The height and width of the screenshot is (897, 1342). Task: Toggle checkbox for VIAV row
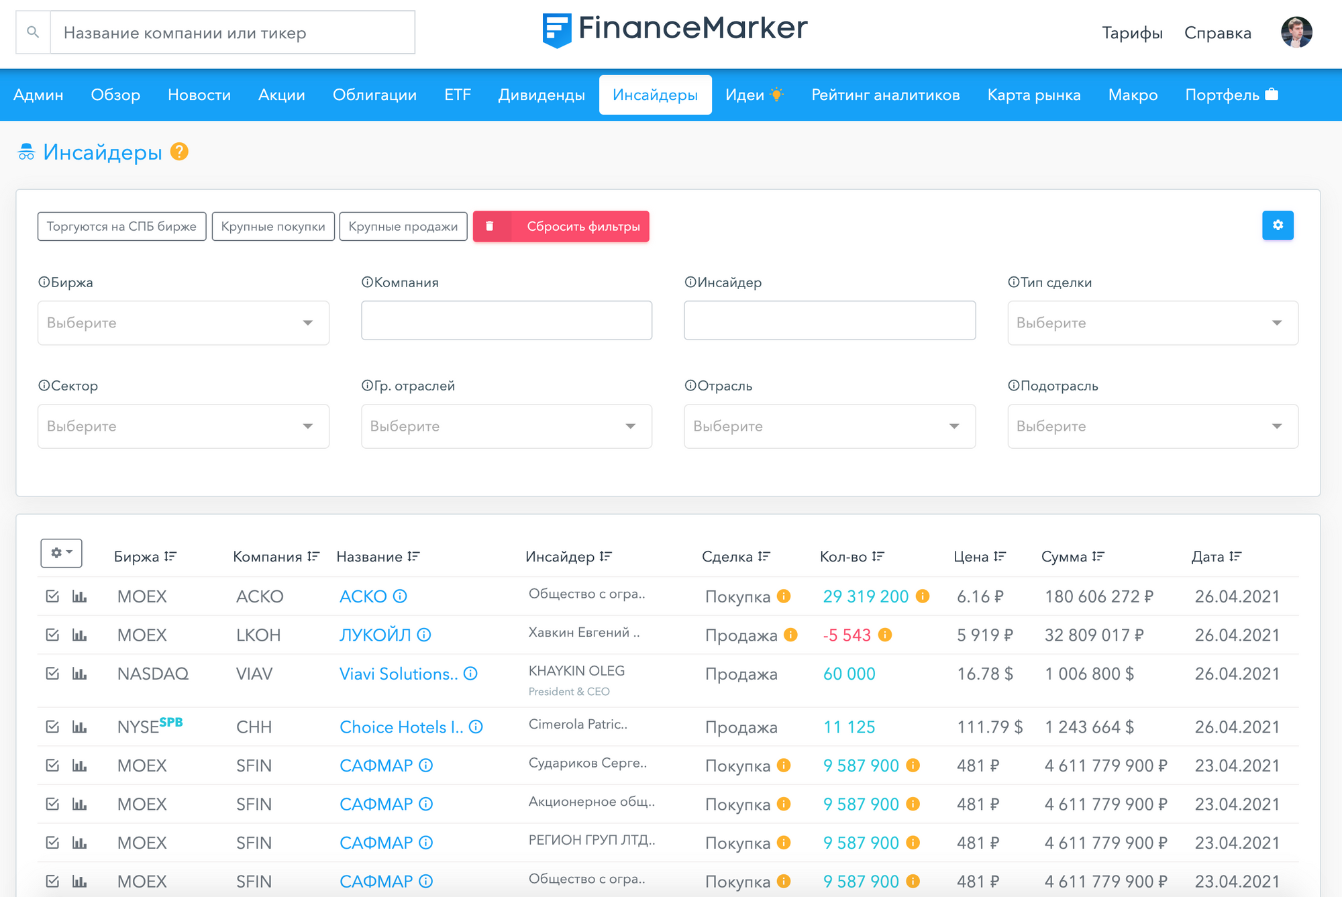(x=52, y=674)
